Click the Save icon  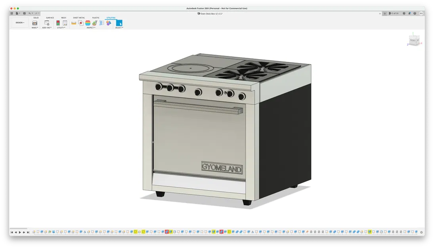24,13
